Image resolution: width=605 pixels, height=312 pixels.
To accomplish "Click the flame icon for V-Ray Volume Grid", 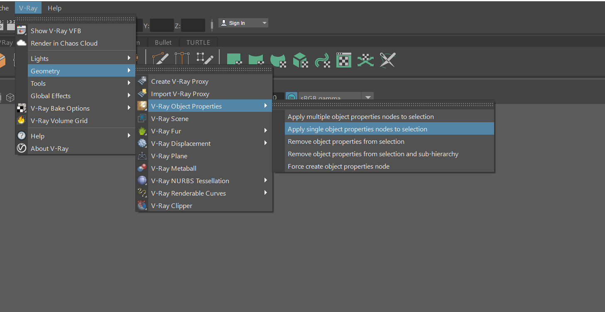I will 21,121.
